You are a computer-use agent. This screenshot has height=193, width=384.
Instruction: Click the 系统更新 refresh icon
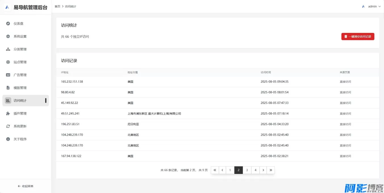pyautogui.click(x=8, y=126)
